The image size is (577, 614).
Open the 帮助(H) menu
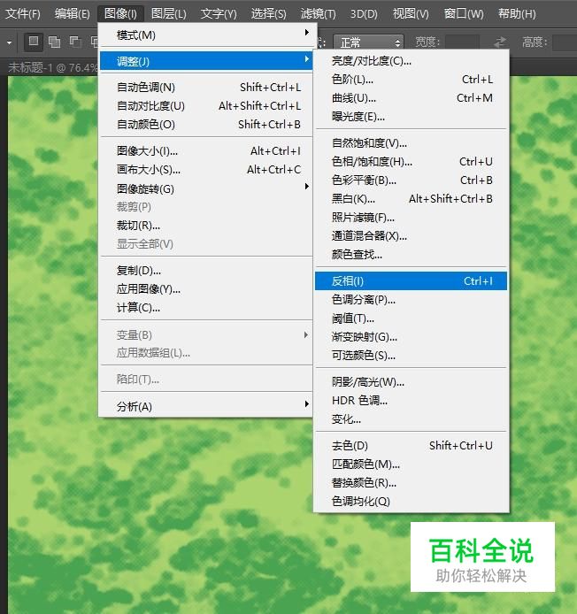click(x=517, y=13)
